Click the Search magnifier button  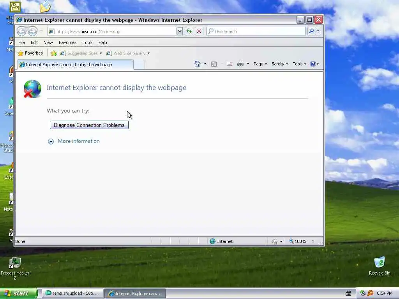click(x=311, y=31)
